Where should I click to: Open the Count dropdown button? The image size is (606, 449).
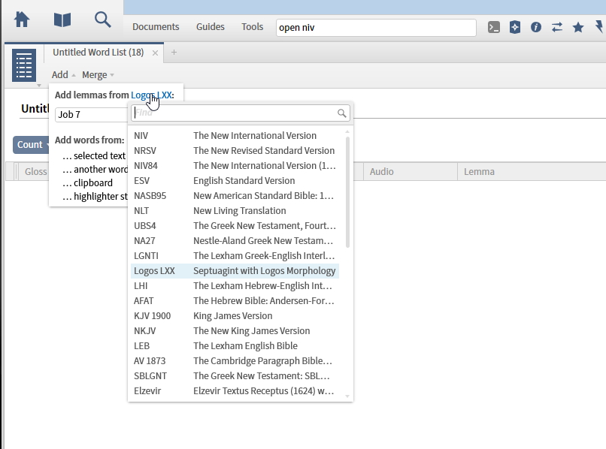32,145
